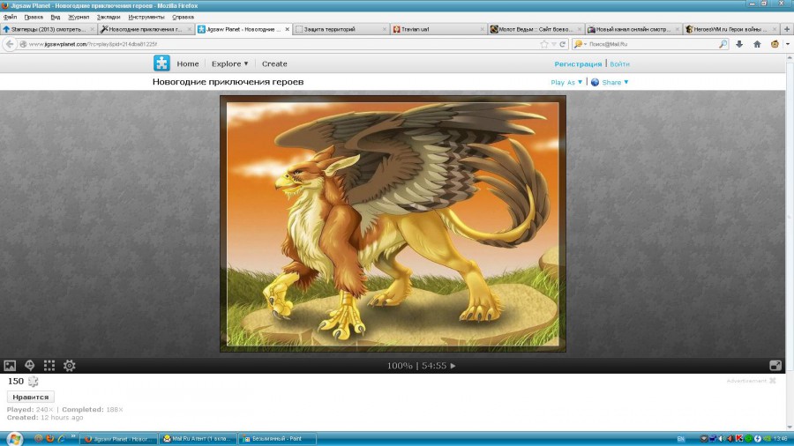
Task: Click the Войти login link
Action: [x=620, y=64]
